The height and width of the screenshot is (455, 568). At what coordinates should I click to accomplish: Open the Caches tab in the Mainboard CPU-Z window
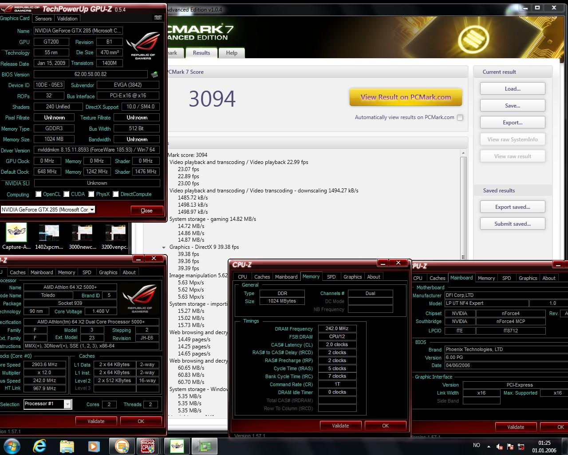point(438,278)
